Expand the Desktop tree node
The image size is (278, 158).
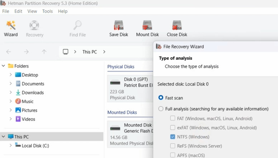(11, 75)
